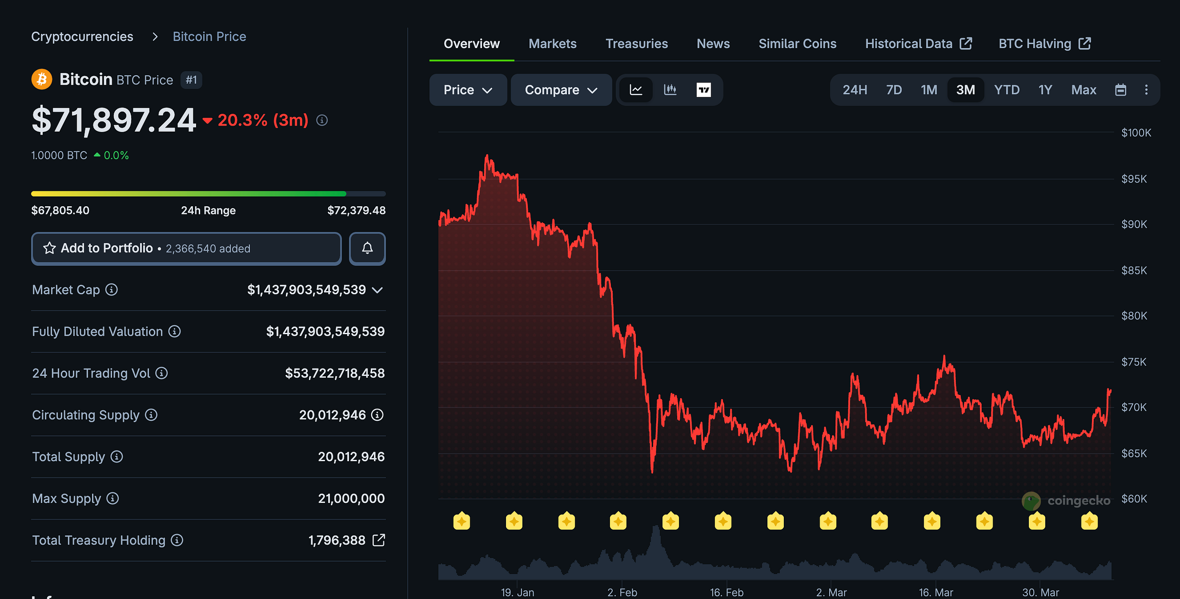The width and height of the screenshot is (1180, 599).
Task: Click the volume histogram range navigator
Action: pos(775,553)
